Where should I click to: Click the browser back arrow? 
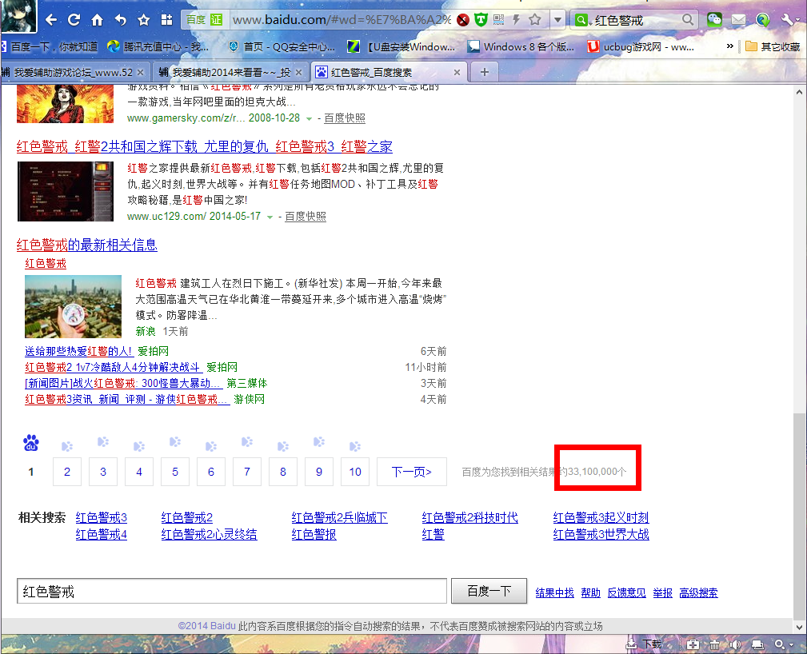[x=51, y=20]
